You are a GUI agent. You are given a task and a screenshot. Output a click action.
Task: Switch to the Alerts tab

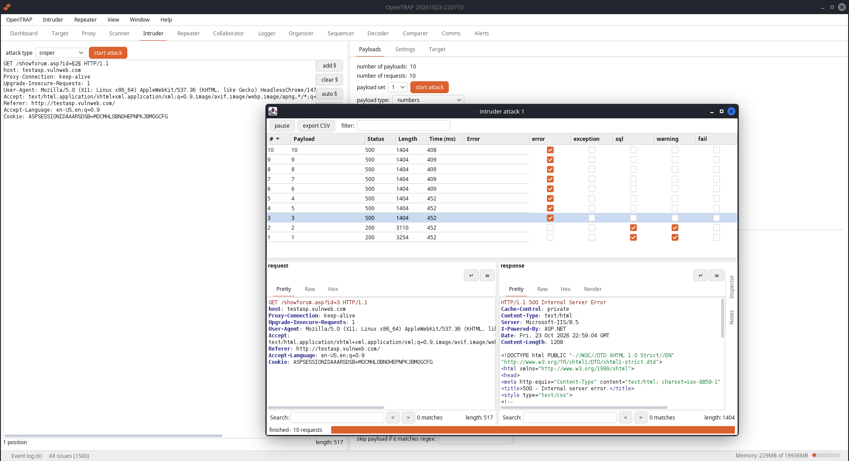482,34
